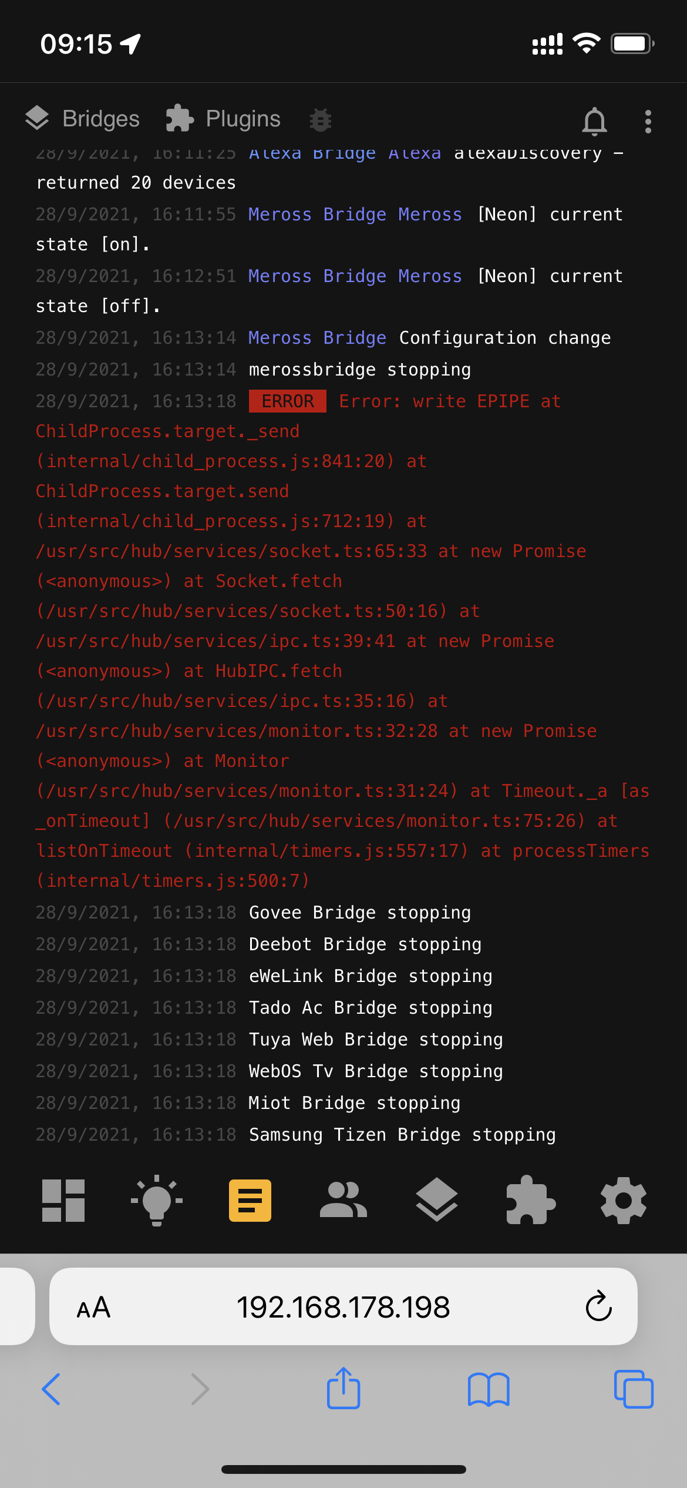Open the notifications bell
The image size is (687, 1488).
coord(594,120)
